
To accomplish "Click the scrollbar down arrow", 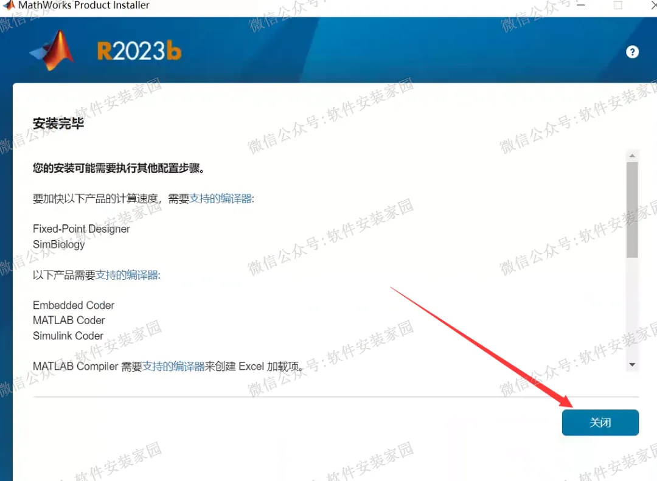I will pos(632,364).
